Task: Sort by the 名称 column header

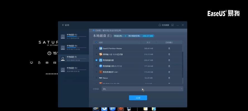Action: click(101, 42)
